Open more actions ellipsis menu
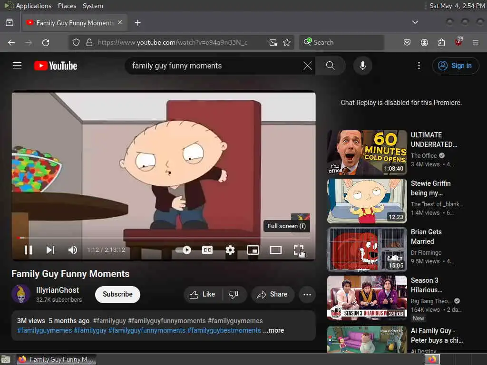 pyautogui.click(x=307, y=294)
